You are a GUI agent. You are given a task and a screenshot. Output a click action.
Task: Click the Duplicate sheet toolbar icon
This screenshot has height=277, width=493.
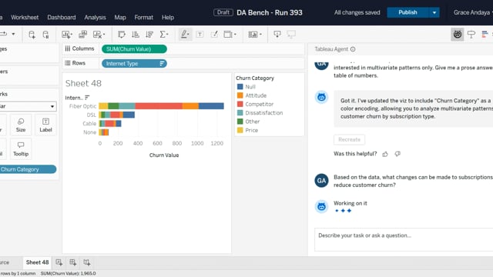pyautogui.click(x=82, y=35)
